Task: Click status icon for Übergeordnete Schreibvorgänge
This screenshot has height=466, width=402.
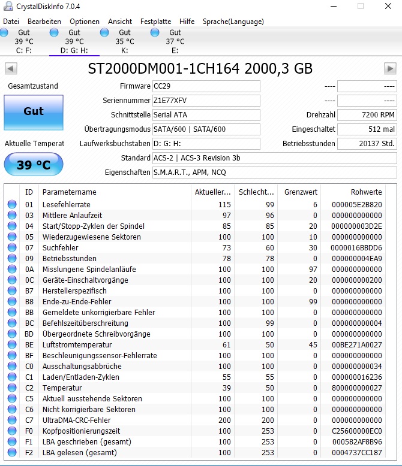Action: [12, 334]
